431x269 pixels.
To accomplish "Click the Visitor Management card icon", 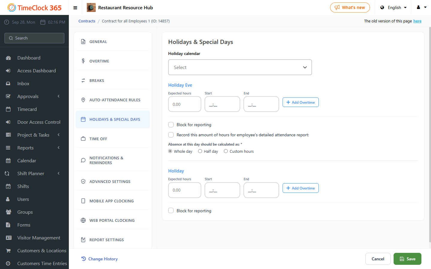I will click(x=8, y=238).
